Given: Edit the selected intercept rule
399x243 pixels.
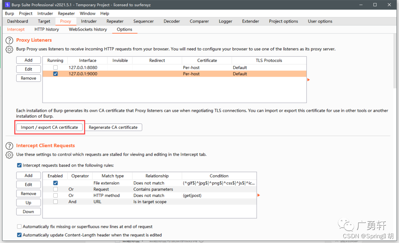Looking at the screenshot, I should click(28, 185).
